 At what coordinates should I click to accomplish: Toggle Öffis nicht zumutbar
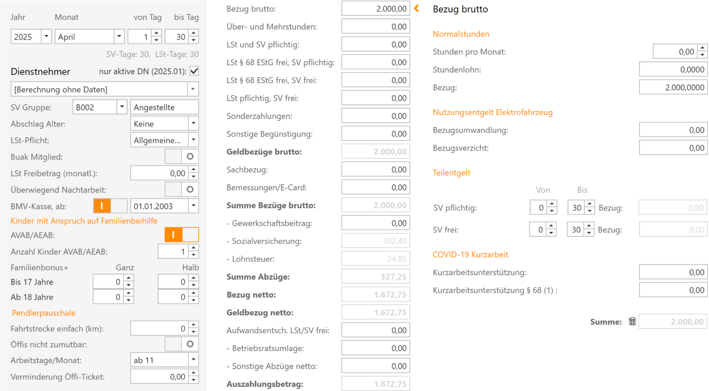(182, 343)
